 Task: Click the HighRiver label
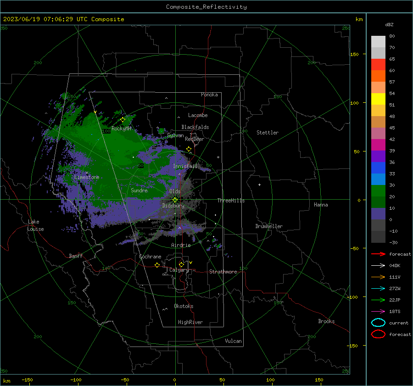(x=190, y=322)
